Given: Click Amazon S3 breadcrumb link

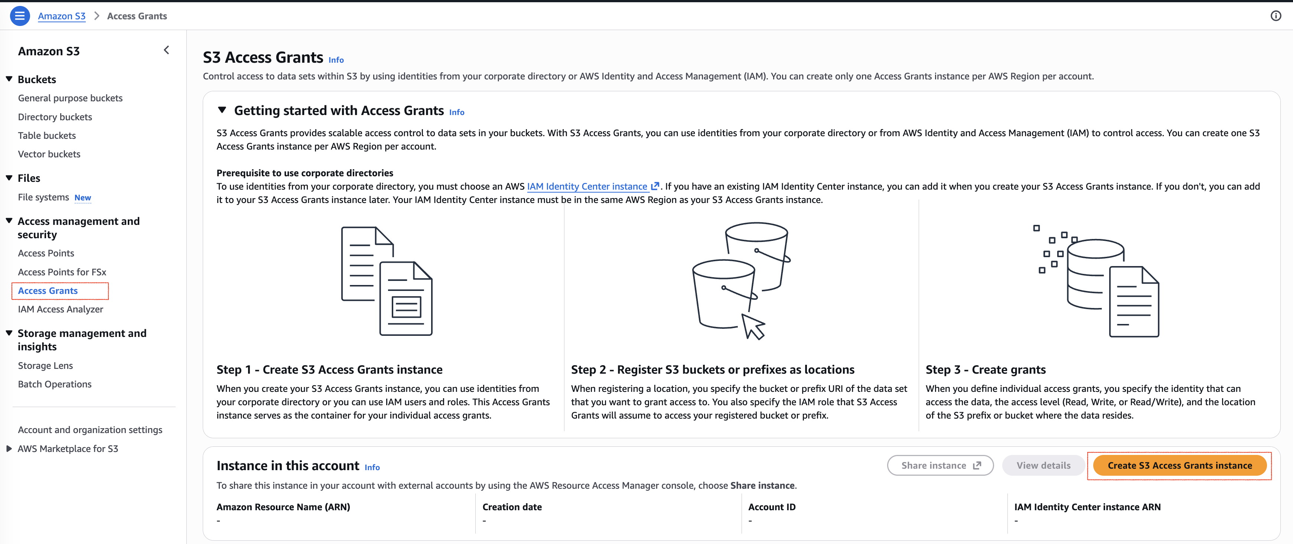Looking at the screenshot, I should pos(62,16).
